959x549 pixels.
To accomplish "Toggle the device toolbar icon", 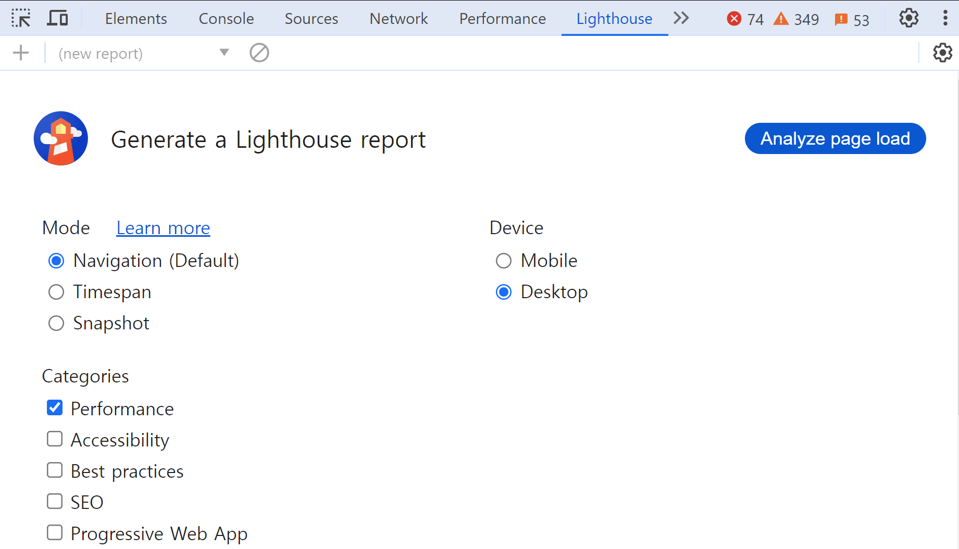I will 57,18.
